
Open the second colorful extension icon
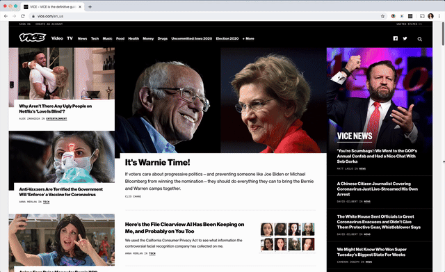(402, 16)
